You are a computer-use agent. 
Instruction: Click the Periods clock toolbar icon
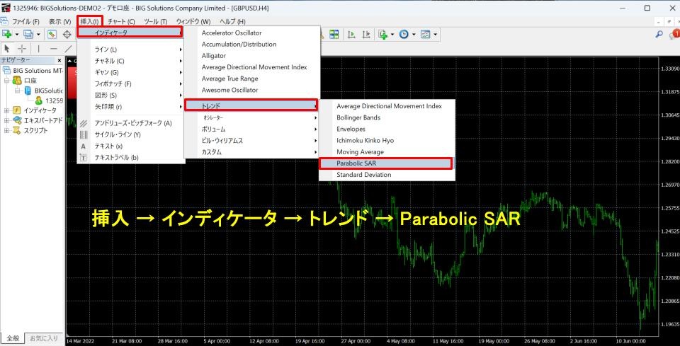tap(404, 34)
